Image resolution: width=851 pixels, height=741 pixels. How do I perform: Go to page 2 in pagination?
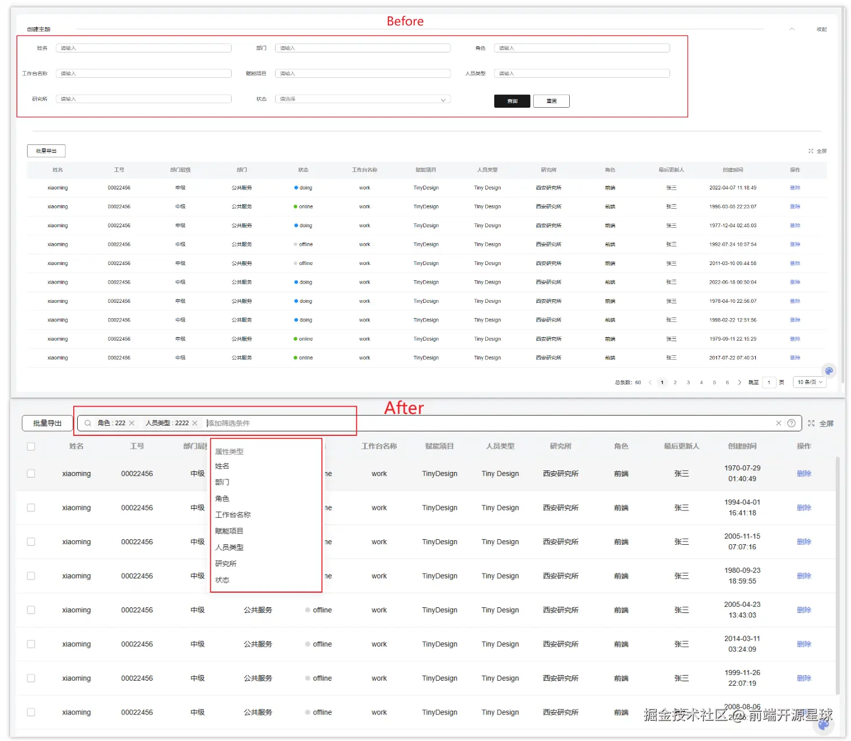point(675,382)
